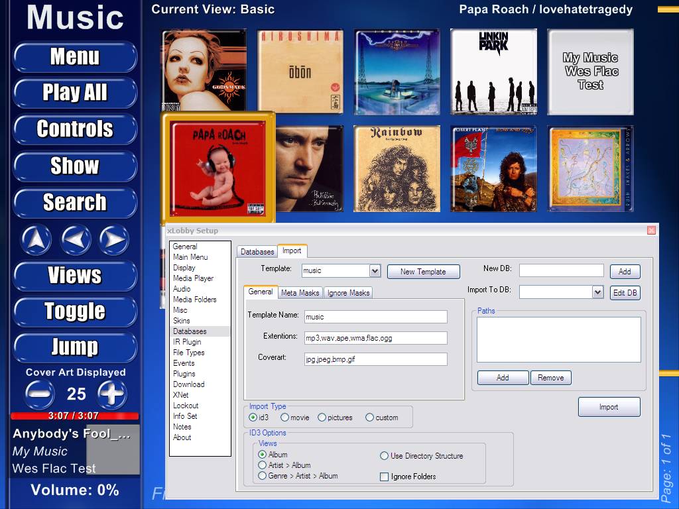Click the Show button
The width and height of the screenshot is (679, 509).
click(x=75, y=166)
